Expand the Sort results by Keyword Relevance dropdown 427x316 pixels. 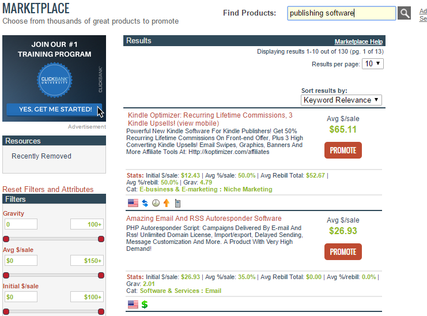point(342,100)
